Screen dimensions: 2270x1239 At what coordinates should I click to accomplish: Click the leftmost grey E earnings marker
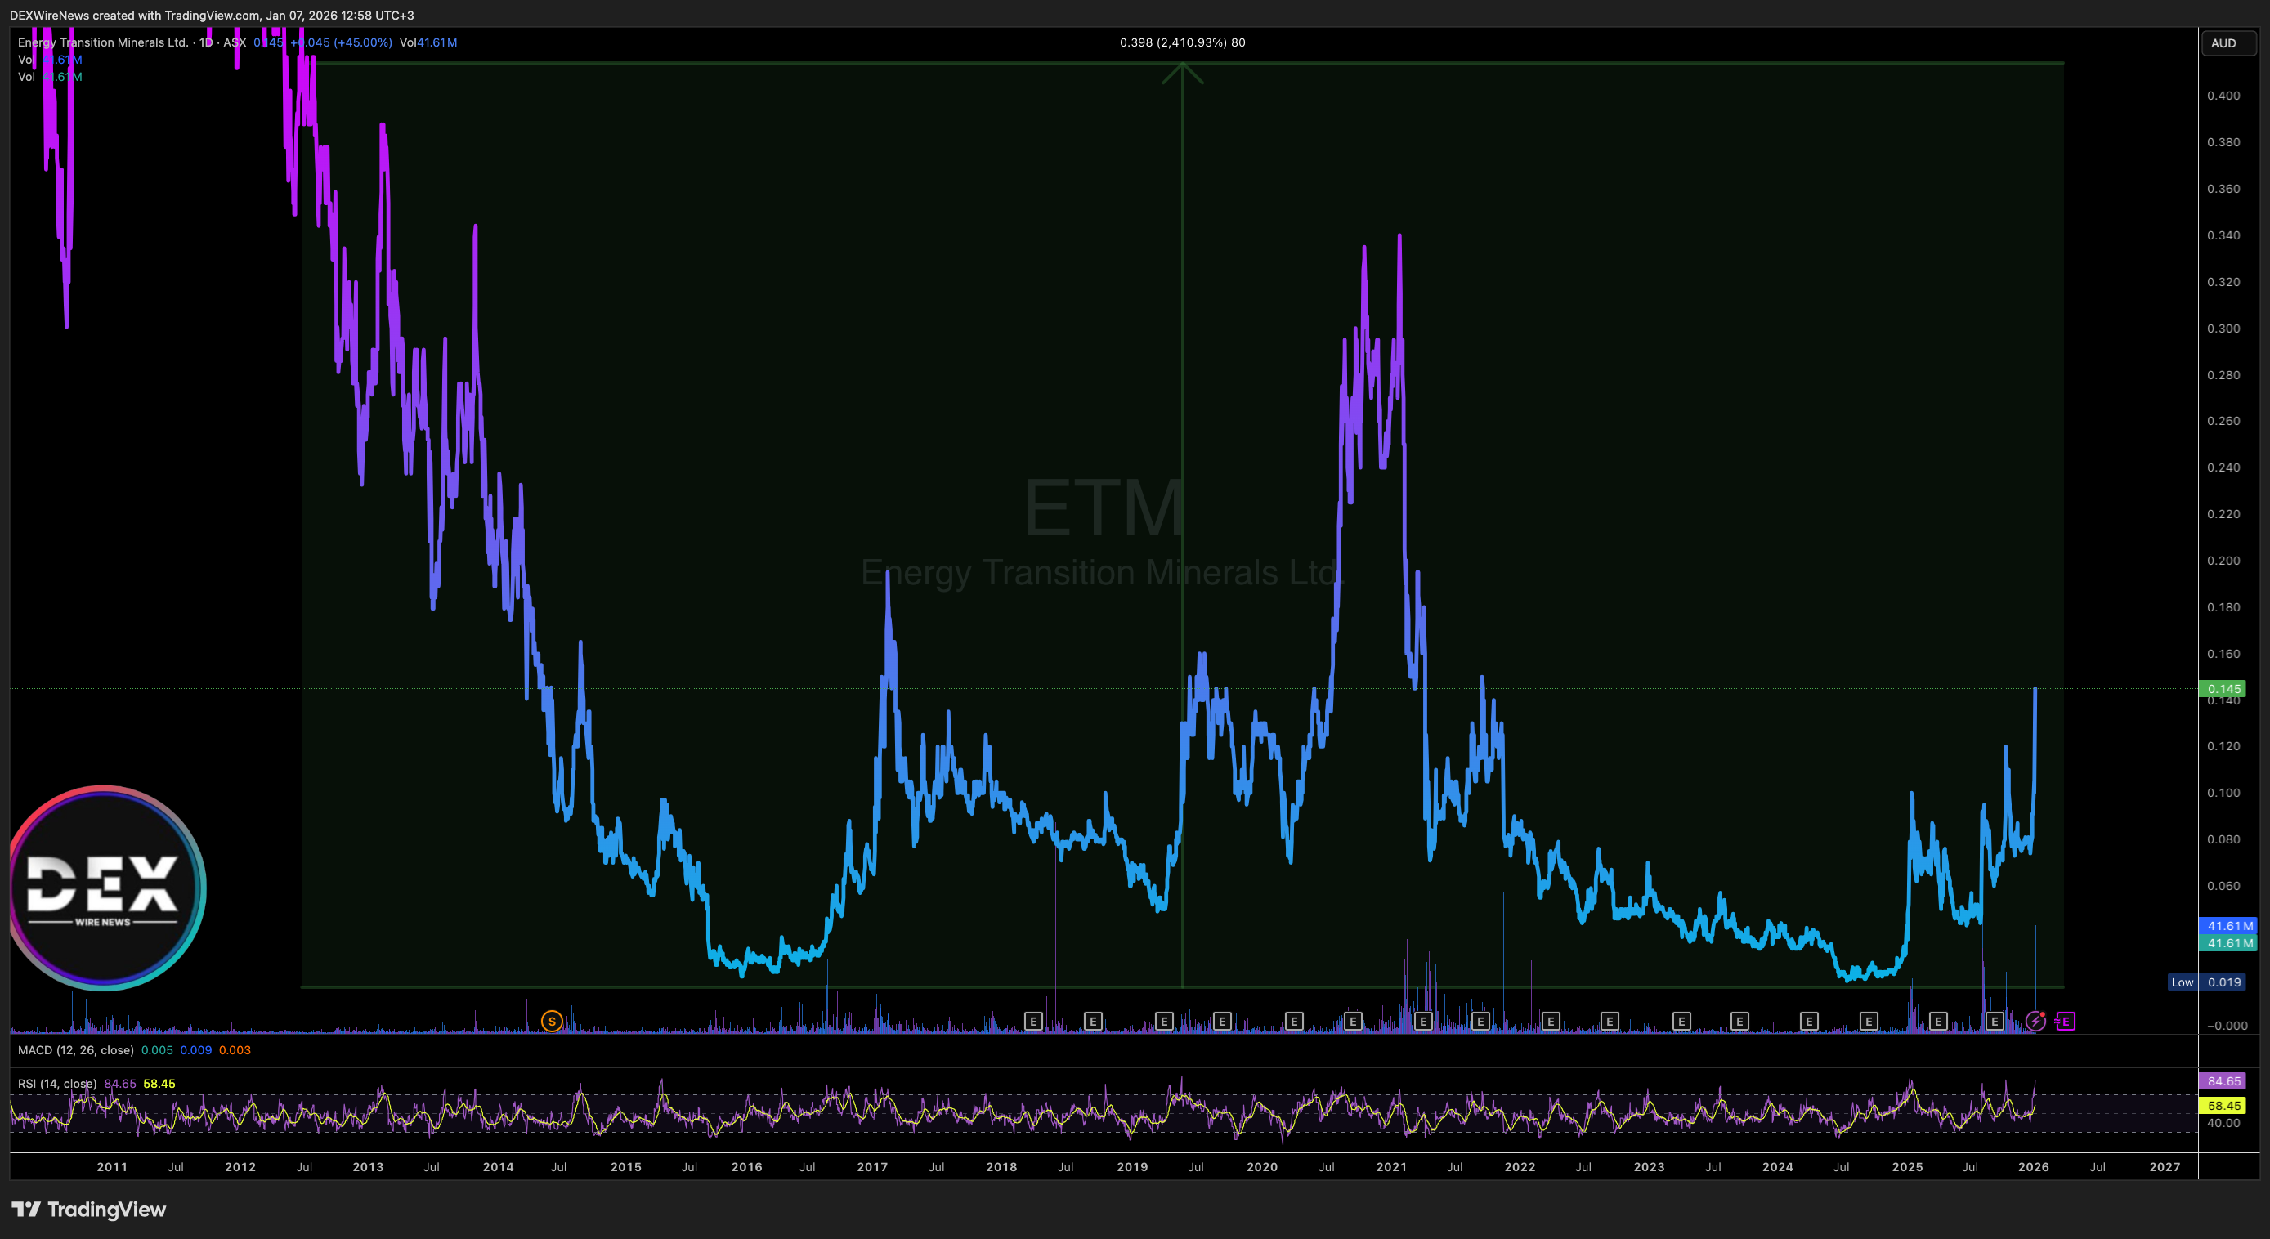1034,1022
